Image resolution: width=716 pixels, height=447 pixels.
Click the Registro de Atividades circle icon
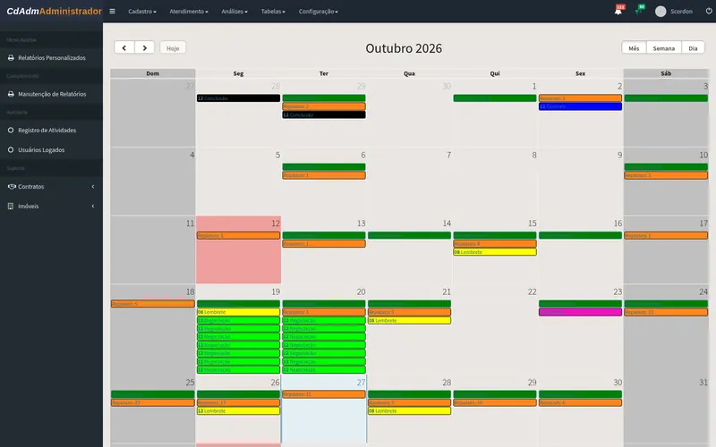11,130
